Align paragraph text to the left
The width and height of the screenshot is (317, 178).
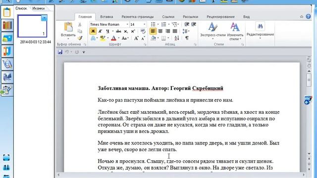[153, 31]
